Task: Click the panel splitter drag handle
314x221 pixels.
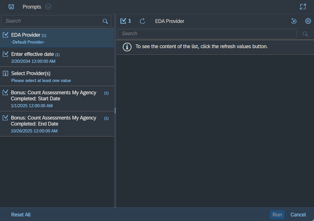Action: (x=115, y=111)
